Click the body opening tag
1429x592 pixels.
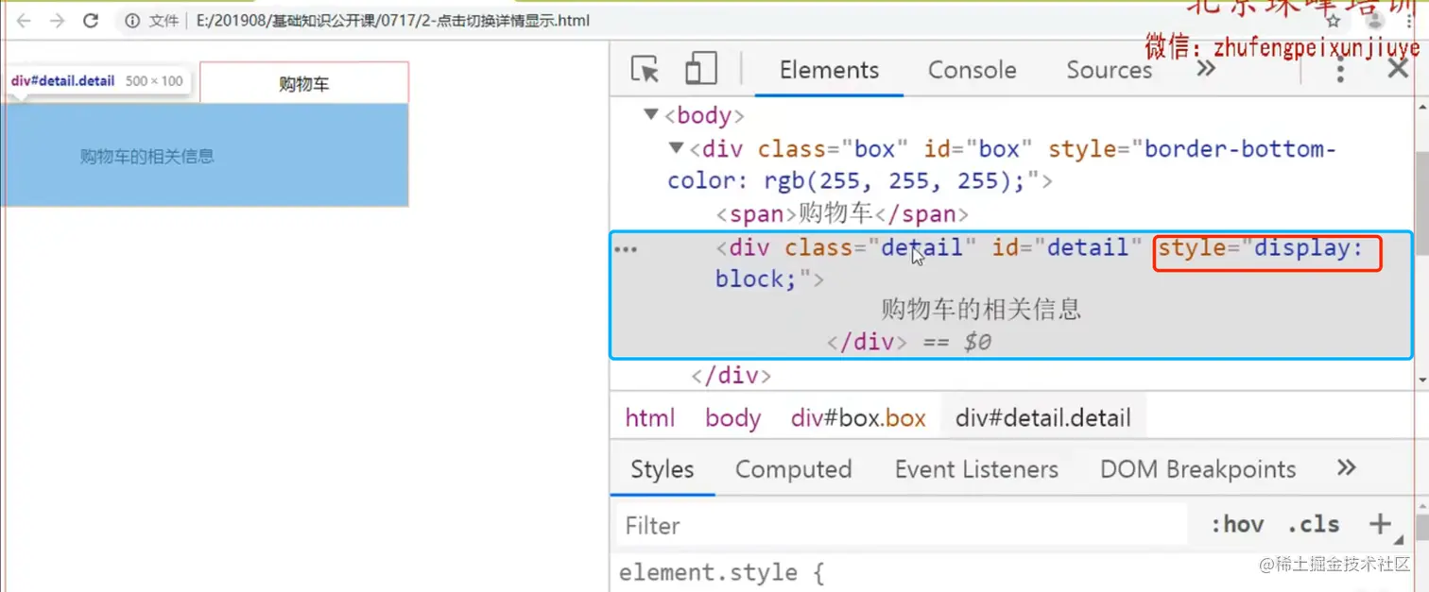pos(704,116)
